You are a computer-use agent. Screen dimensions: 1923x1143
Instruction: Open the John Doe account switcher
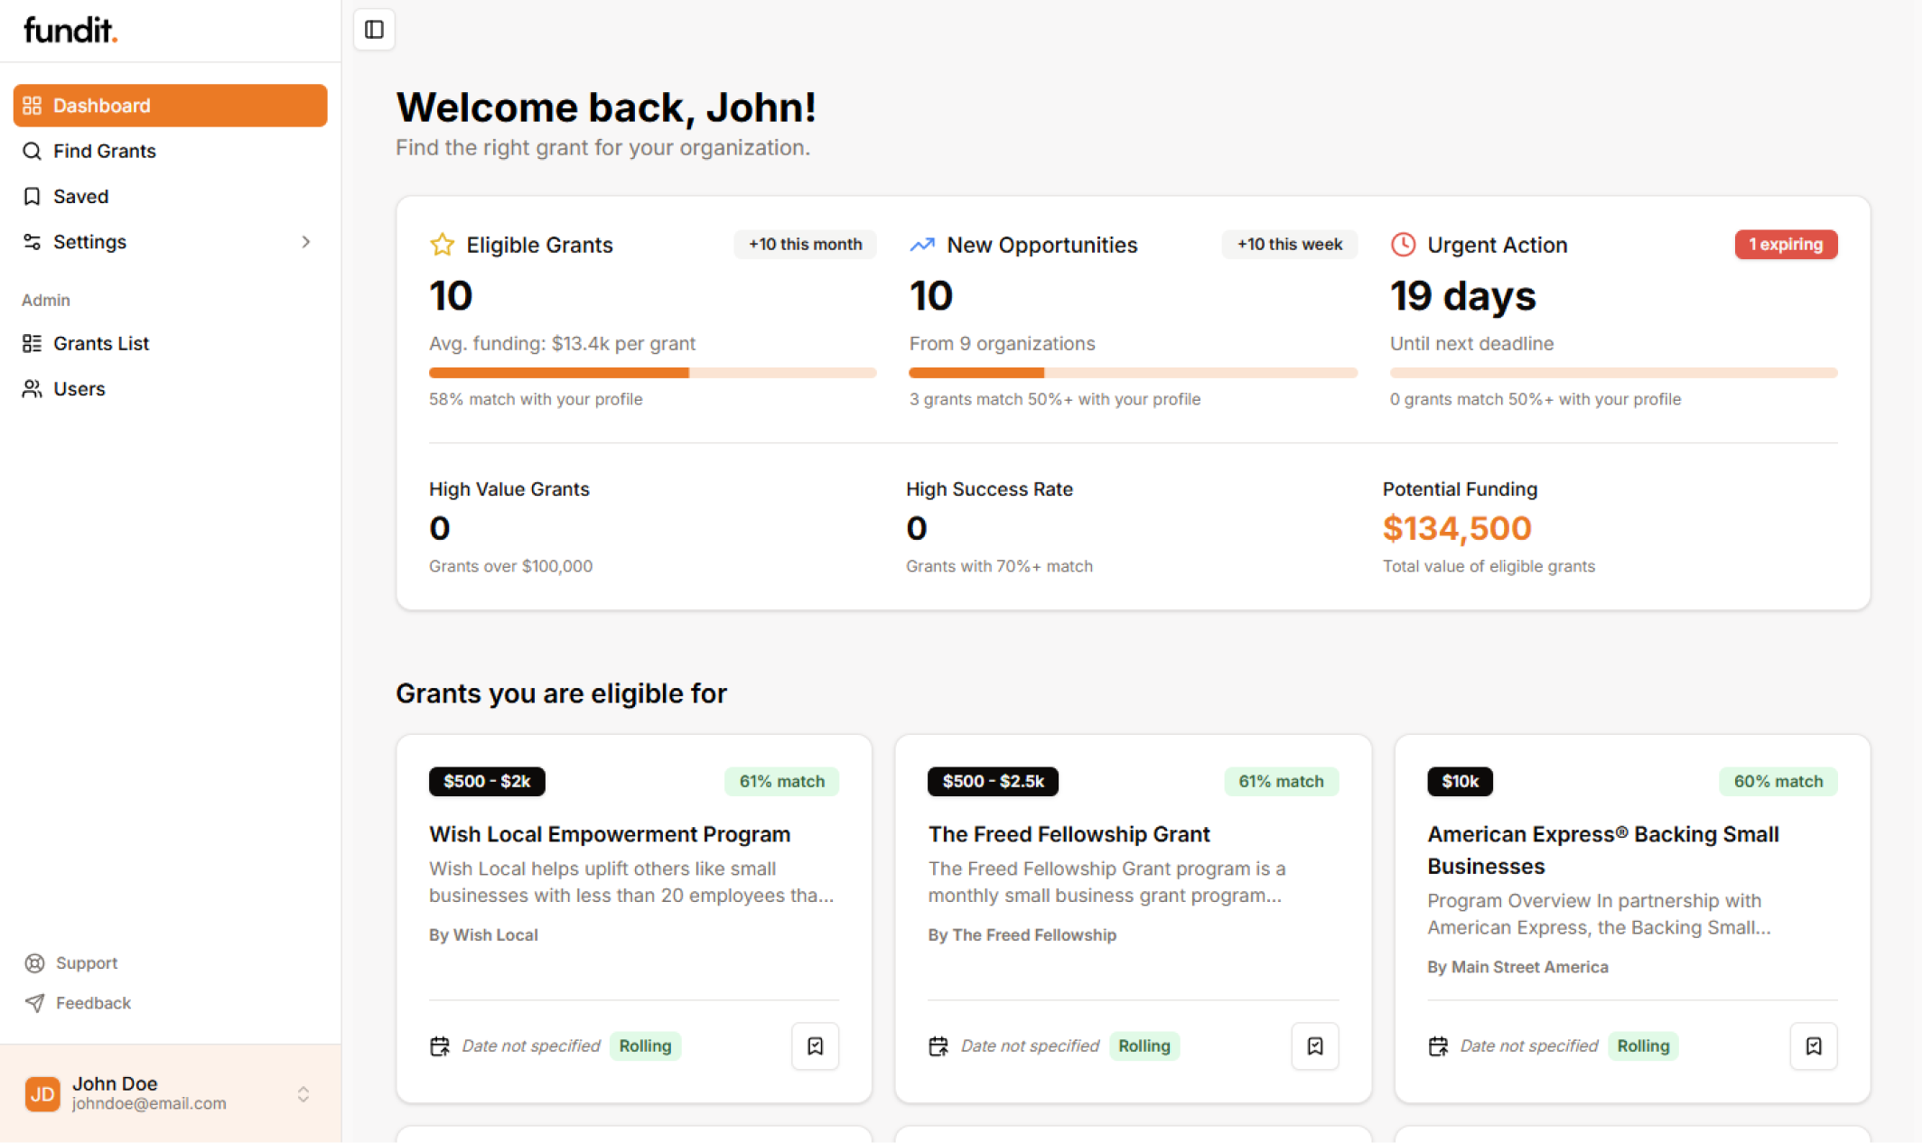point(303,1094)
